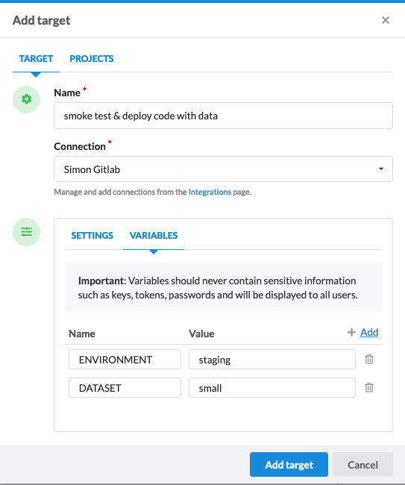The image size is (405, 485).
Task: Edit the target Name input field
Action: (223, 116)
